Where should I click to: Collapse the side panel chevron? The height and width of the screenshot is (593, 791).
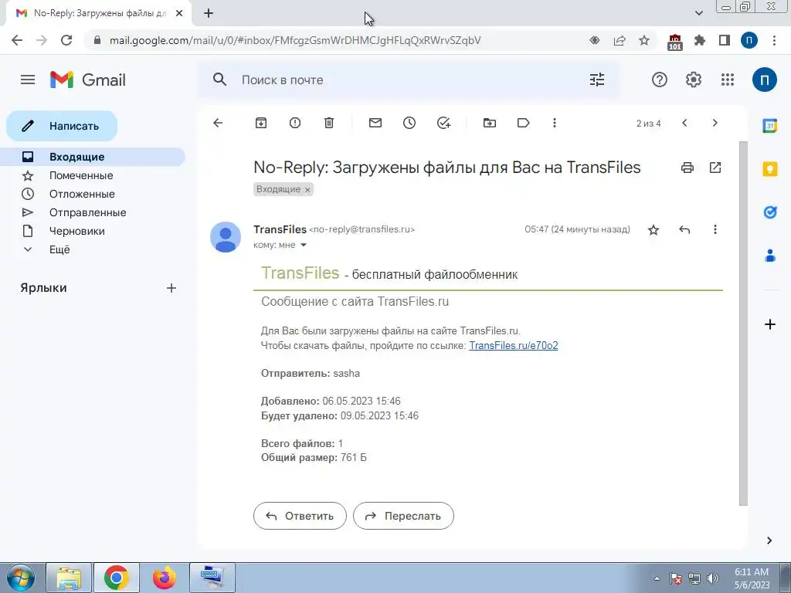tap(769, 540)
